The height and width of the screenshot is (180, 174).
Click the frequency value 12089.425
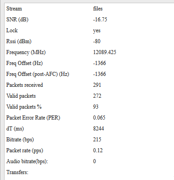pyautogui.click(x=104, y=52)
